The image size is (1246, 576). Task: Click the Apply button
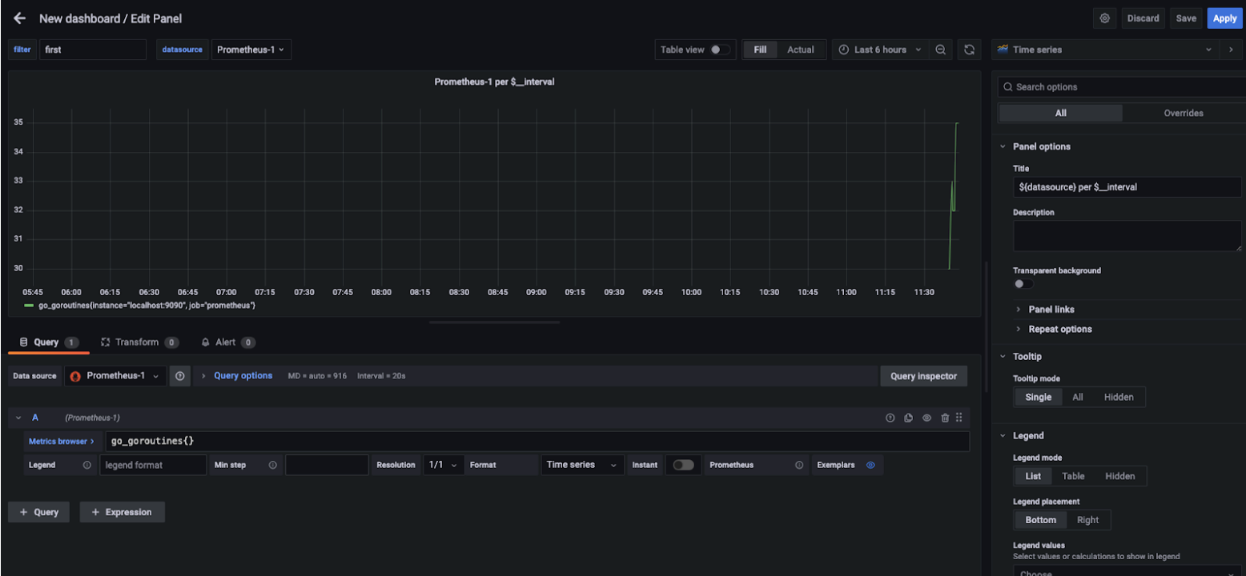tap(1224, 18)
